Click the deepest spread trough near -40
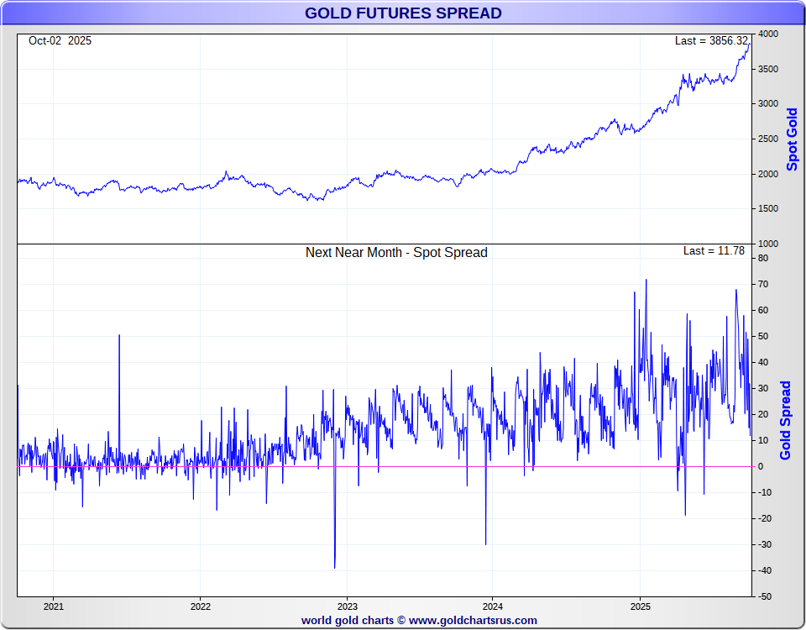Image resolution: width=806 pixels, height=630 pixels. (x=335, y=567)
